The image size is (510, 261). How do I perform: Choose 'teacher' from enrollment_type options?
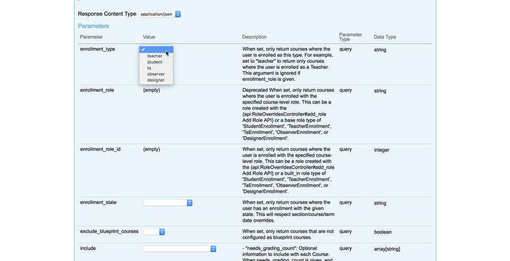click(x=156, y=56)
